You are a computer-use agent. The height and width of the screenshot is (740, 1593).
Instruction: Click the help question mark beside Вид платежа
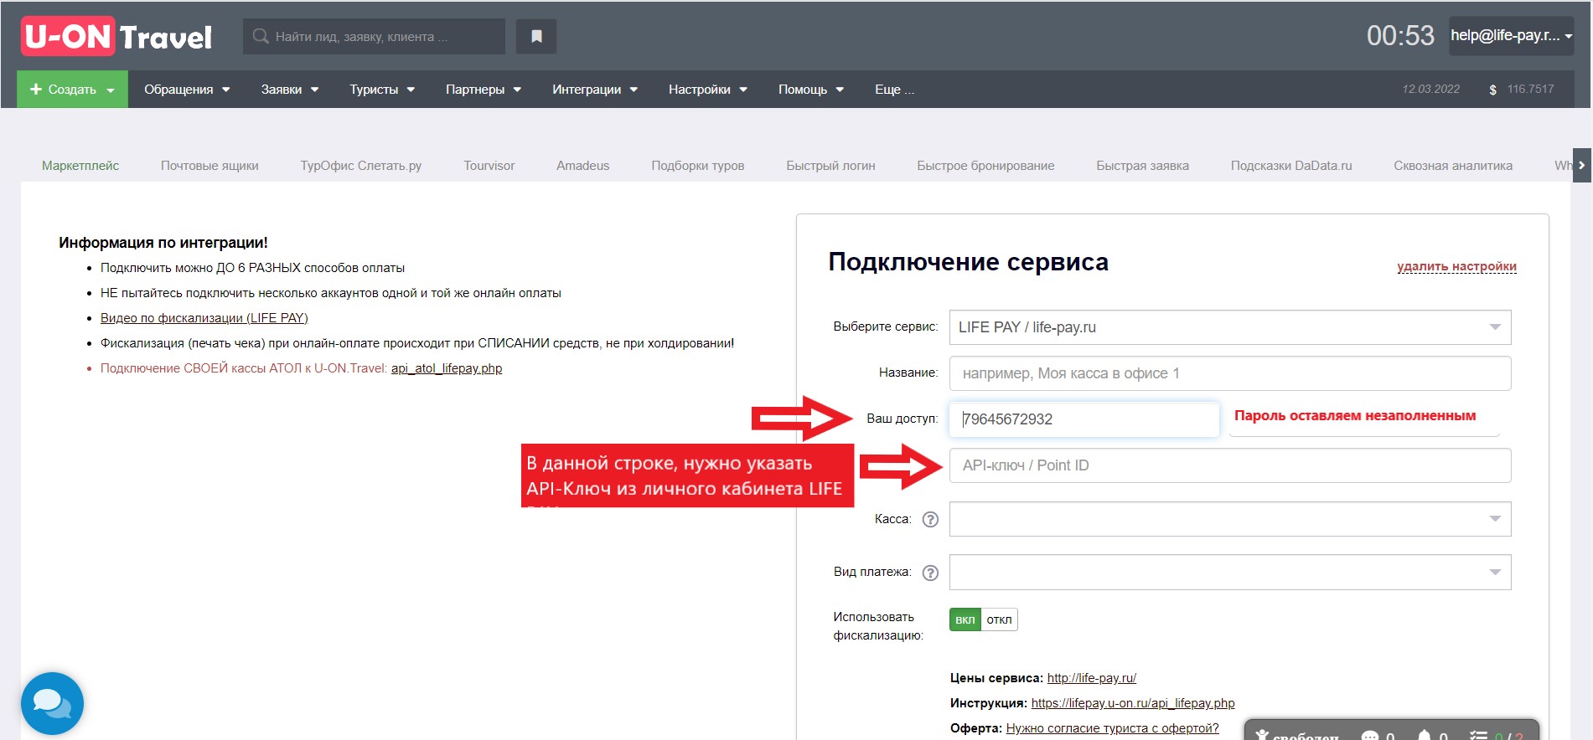[930, 573]
